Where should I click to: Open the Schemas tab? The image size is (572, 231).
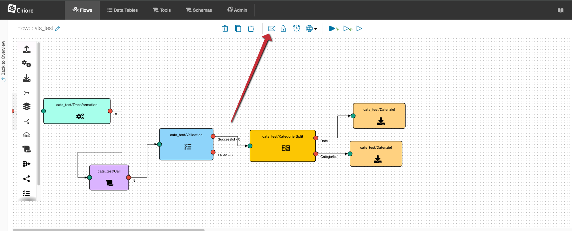click(199, 10)
